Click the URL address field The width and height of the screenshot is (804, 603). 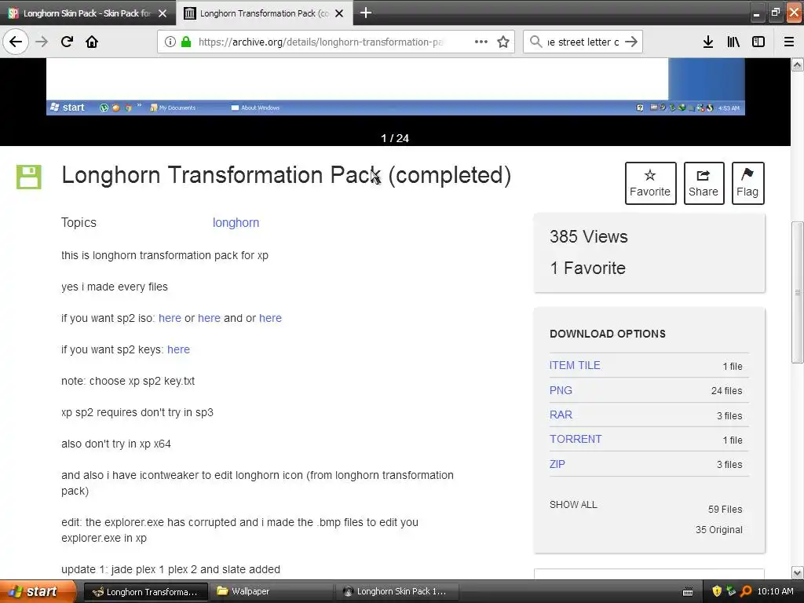pyautogui.click(x=320, y=42)
